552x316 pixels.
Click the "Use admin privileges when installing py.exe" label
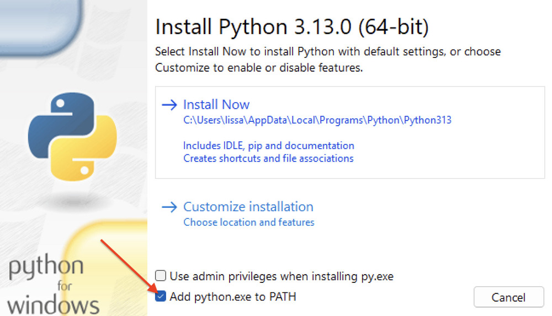pos(282,276)
